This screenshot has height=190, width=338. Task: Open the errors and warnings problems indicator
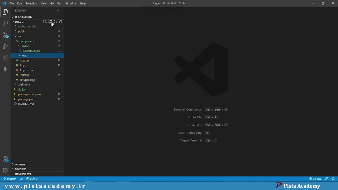(x=32, y=179)
